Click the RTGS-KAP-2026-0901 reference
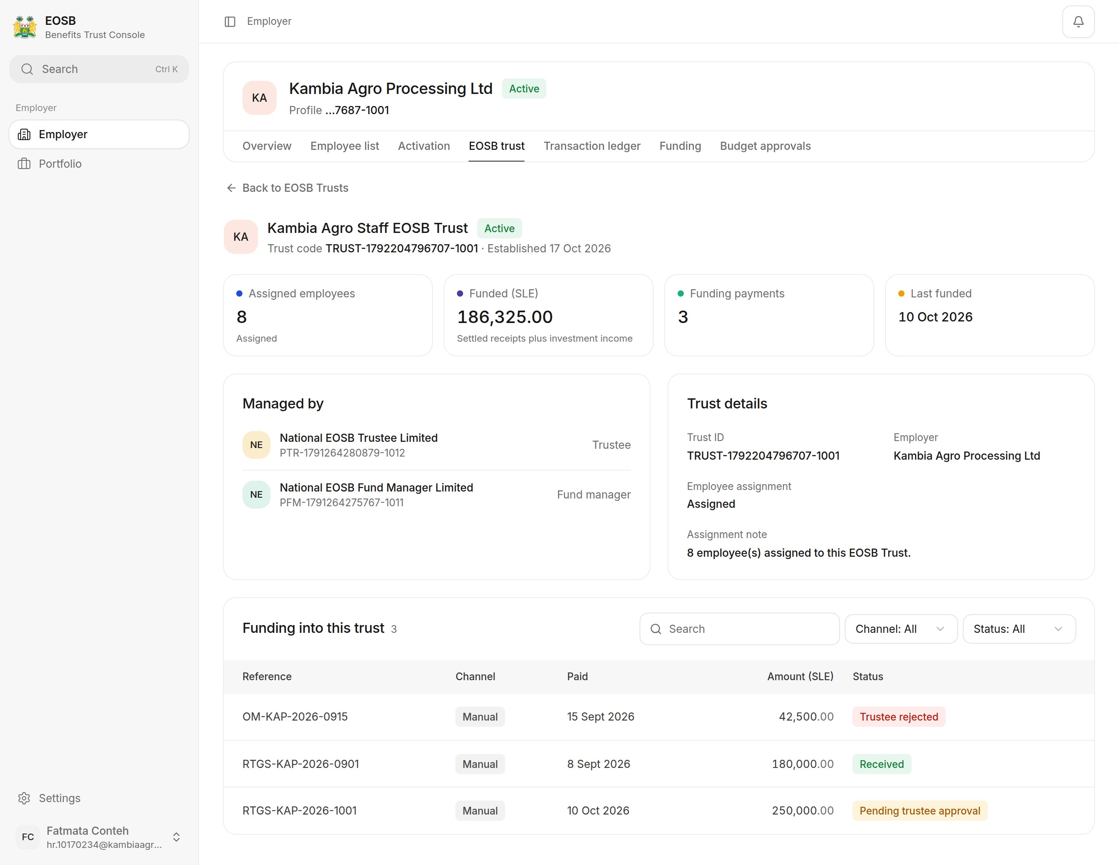Viewport: 1119px width, 865px height. coord(300,764)
